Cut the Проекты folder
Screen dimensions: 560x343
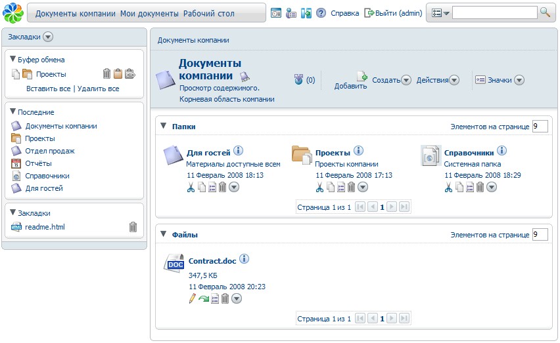319,187
